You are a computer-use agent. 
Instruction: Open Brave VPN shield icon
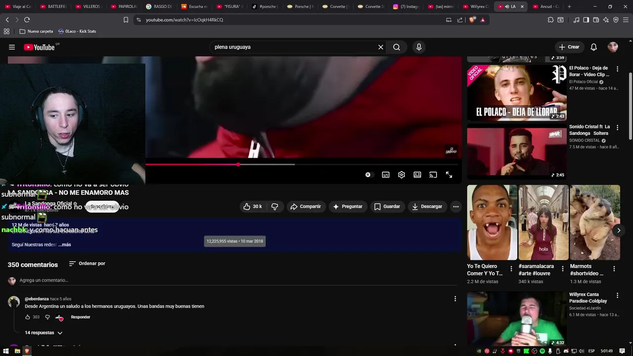(x=616, y=20)
